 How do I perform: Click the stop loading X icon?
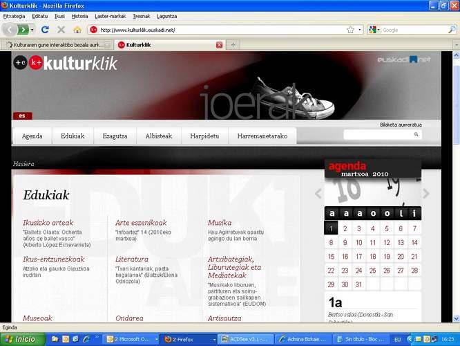(61, 30)
